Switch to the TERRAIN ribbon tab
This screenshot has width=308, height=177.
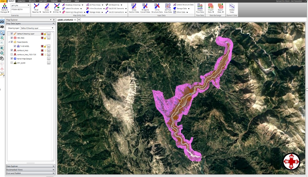54,1
